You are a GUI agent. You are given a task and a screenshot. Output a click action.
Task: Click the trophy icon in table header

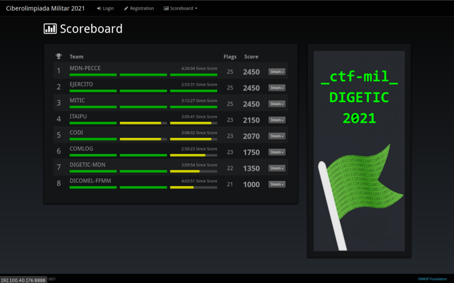[59, 56]
